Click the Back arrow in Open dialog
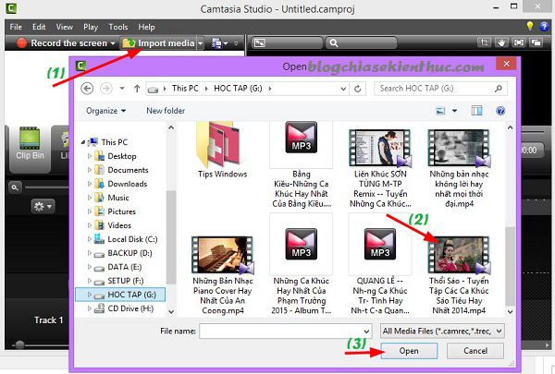This screenshot has height=374, width=555. [x=87, y=89]
